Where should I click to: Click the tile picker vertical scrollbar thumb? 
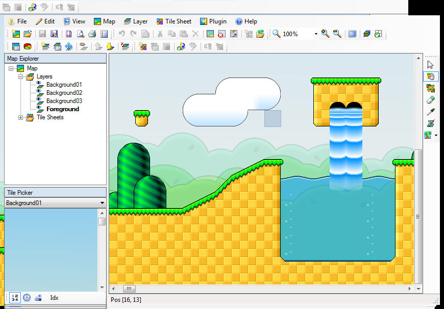102,221
